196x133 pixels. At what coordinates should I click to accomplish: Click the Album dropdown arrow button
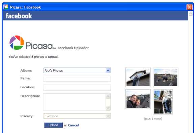tap(108, 71)
